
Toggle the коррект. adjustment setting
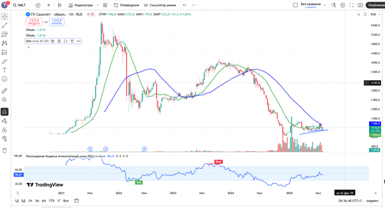pyautogui.click(x=373, y=200)
